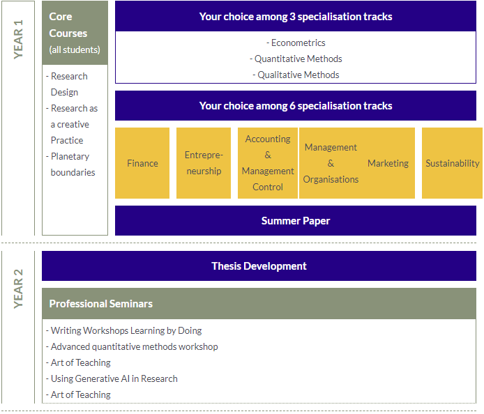
Task: Click the Finance specialisation track box
Action: click(142, 163)
